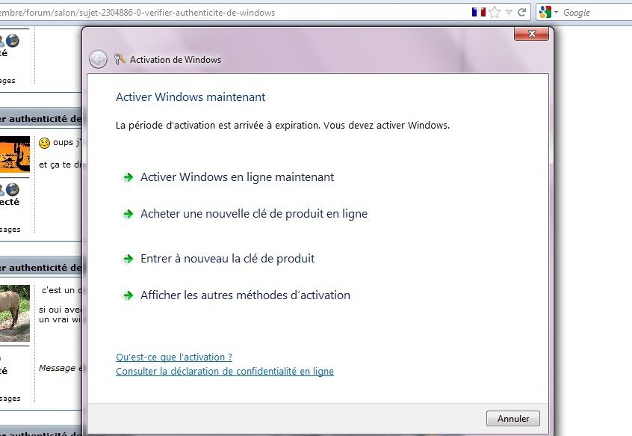This screenshot has width=632, height=436.
Task: Open the Qu'est-ce que l'activation link
Action: (x=174, y=357)
